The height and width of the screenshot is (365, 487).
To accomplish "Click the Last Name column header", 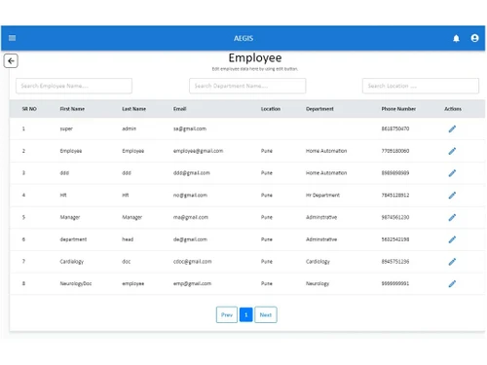I will (x=133, y=109).
